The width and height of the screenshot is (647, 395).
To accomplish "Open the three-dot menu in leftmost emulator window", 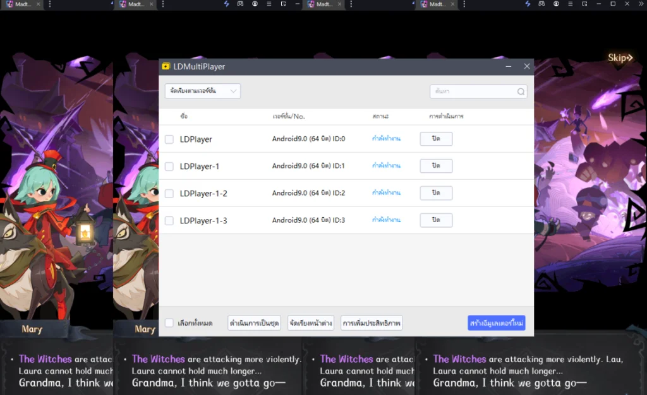I will [x=50, y=4].
